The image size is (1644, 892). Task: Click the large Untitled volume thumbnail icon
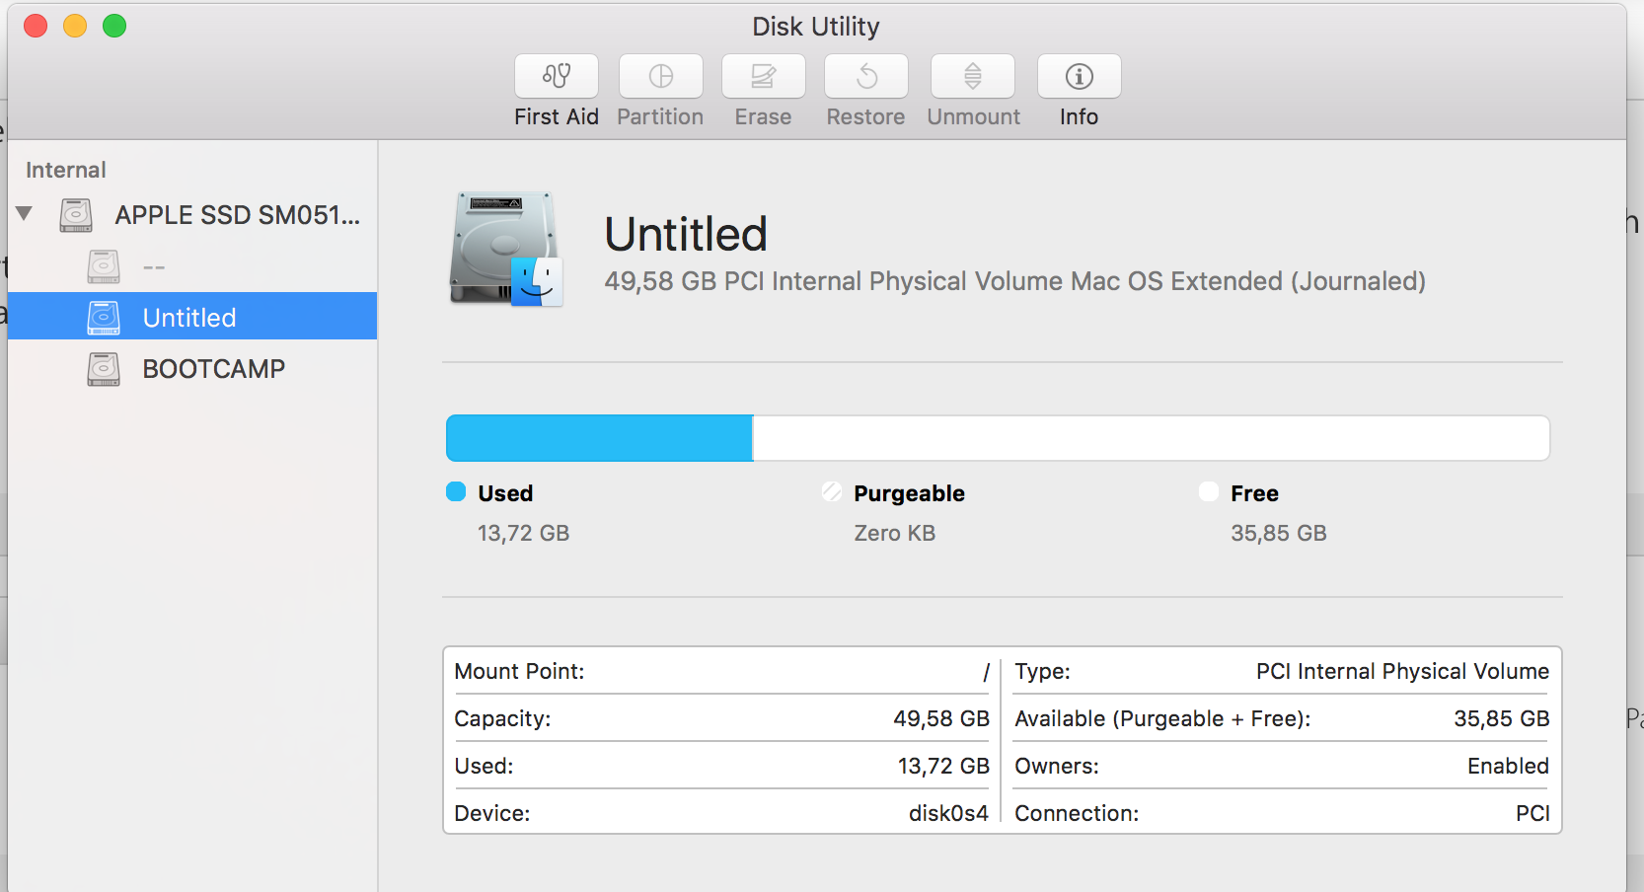[x=503, y=247]
